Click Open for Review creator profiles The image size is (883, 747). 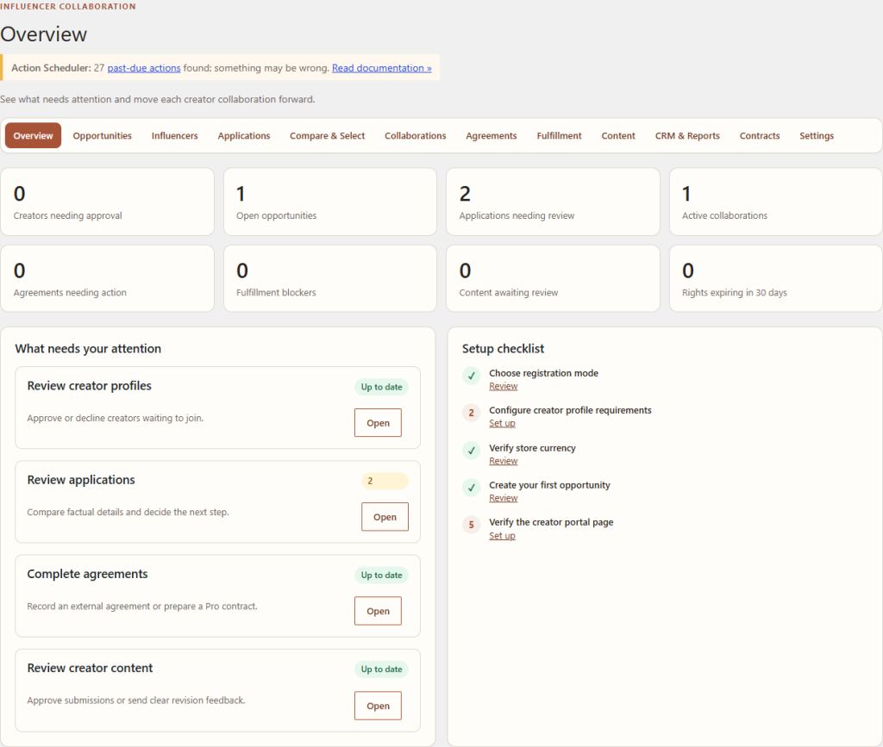click(378, 422)
